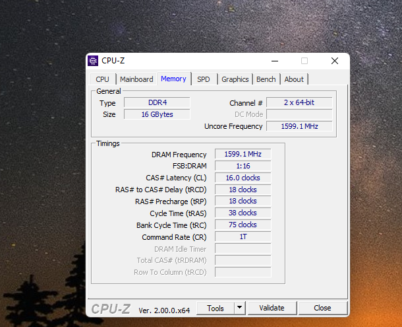Click the DRAM Frequency label
Viewport: 402px width, 327px height.
coord(179,155)
